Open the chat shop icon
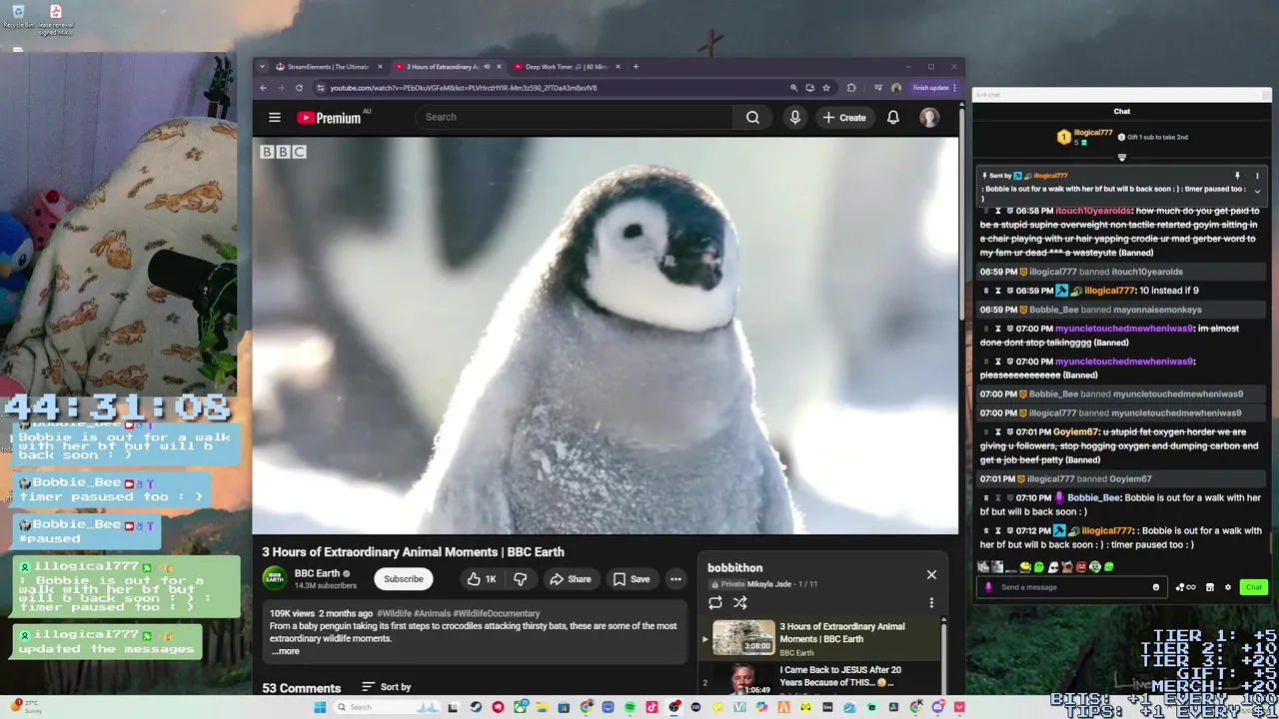 (x=1209, y=587)
